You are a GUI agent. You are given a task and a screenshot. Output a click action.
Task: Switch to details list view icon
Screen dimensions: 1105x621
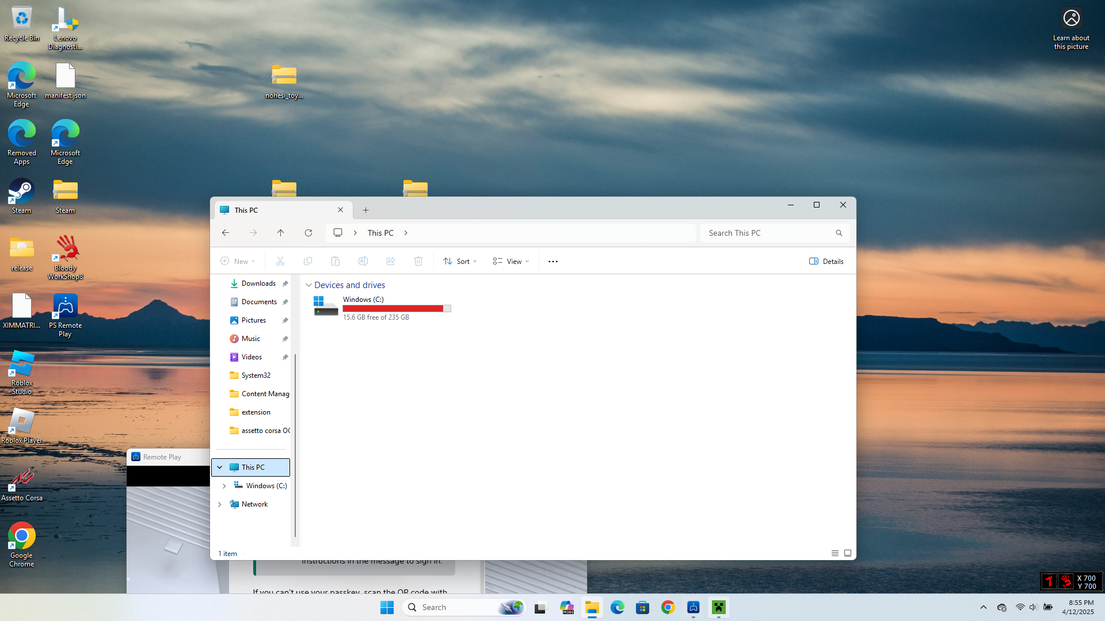click(x=835, y=553)
